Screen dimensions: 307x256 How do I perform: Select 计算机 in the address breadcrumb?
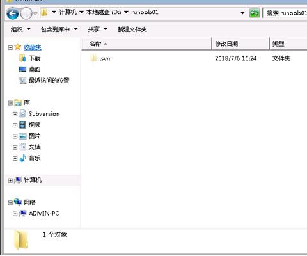[x=68, y=12]
